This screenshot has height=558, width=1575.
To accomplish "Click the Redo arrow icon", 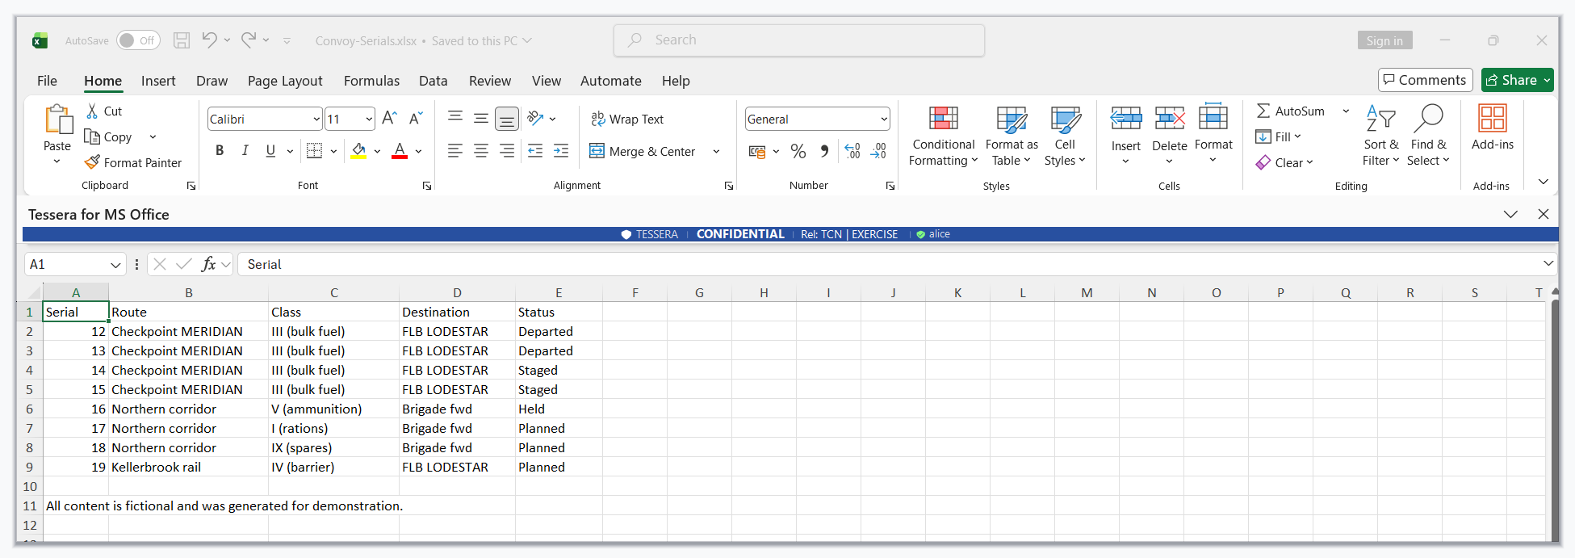I will click(x=249, y=40).
